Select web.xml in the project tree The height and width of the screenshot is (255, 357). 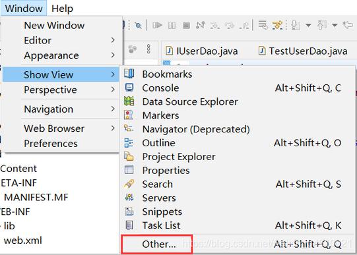(x=23, y=241)
